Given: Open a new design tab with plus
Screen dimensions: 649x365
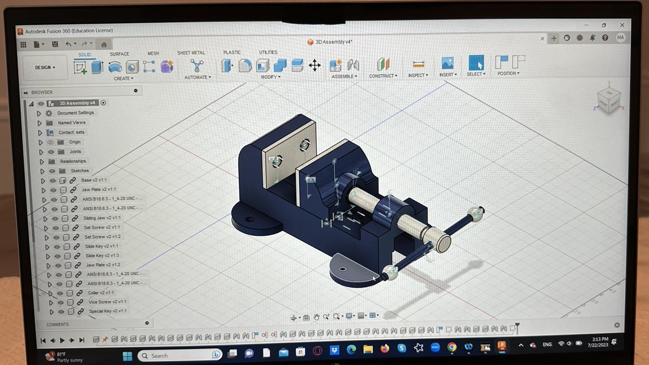Looking at the screenshot, I should pyautogui.click(x=554, y=38).
